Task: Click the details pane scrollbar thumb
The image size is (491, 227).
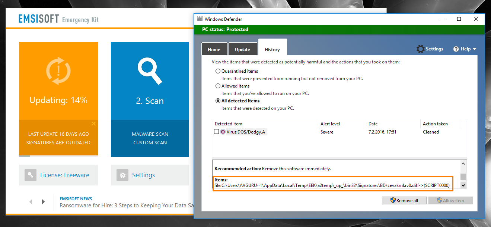Action: pyautogui.click(x=463, y=177)
